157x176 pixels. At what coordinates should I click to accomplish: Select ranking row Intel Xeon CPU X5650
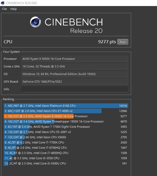(x=66, y=137)
